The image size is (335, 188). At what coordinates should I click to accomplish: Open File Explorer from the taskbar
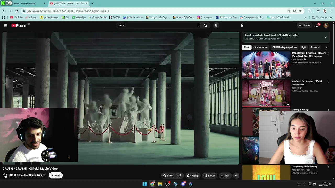click(x=160, y=184)
